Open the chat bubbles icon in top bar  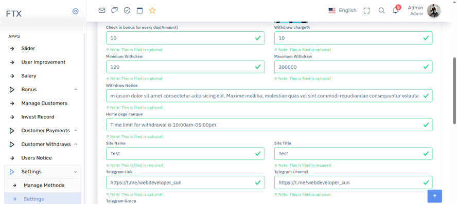click(x=115, y=10)
